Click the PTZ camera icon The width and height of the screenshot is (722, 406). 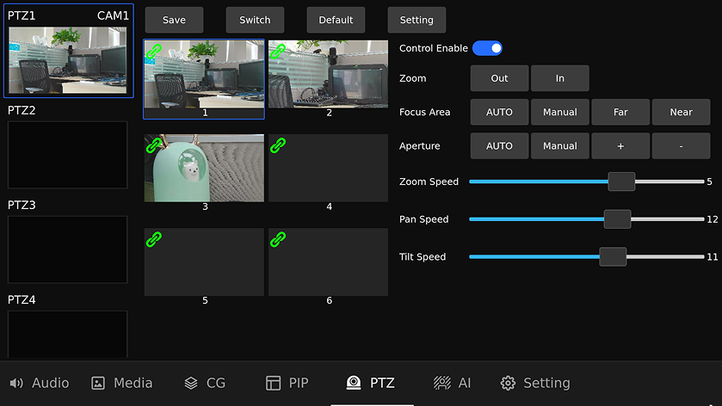[354, 383]
